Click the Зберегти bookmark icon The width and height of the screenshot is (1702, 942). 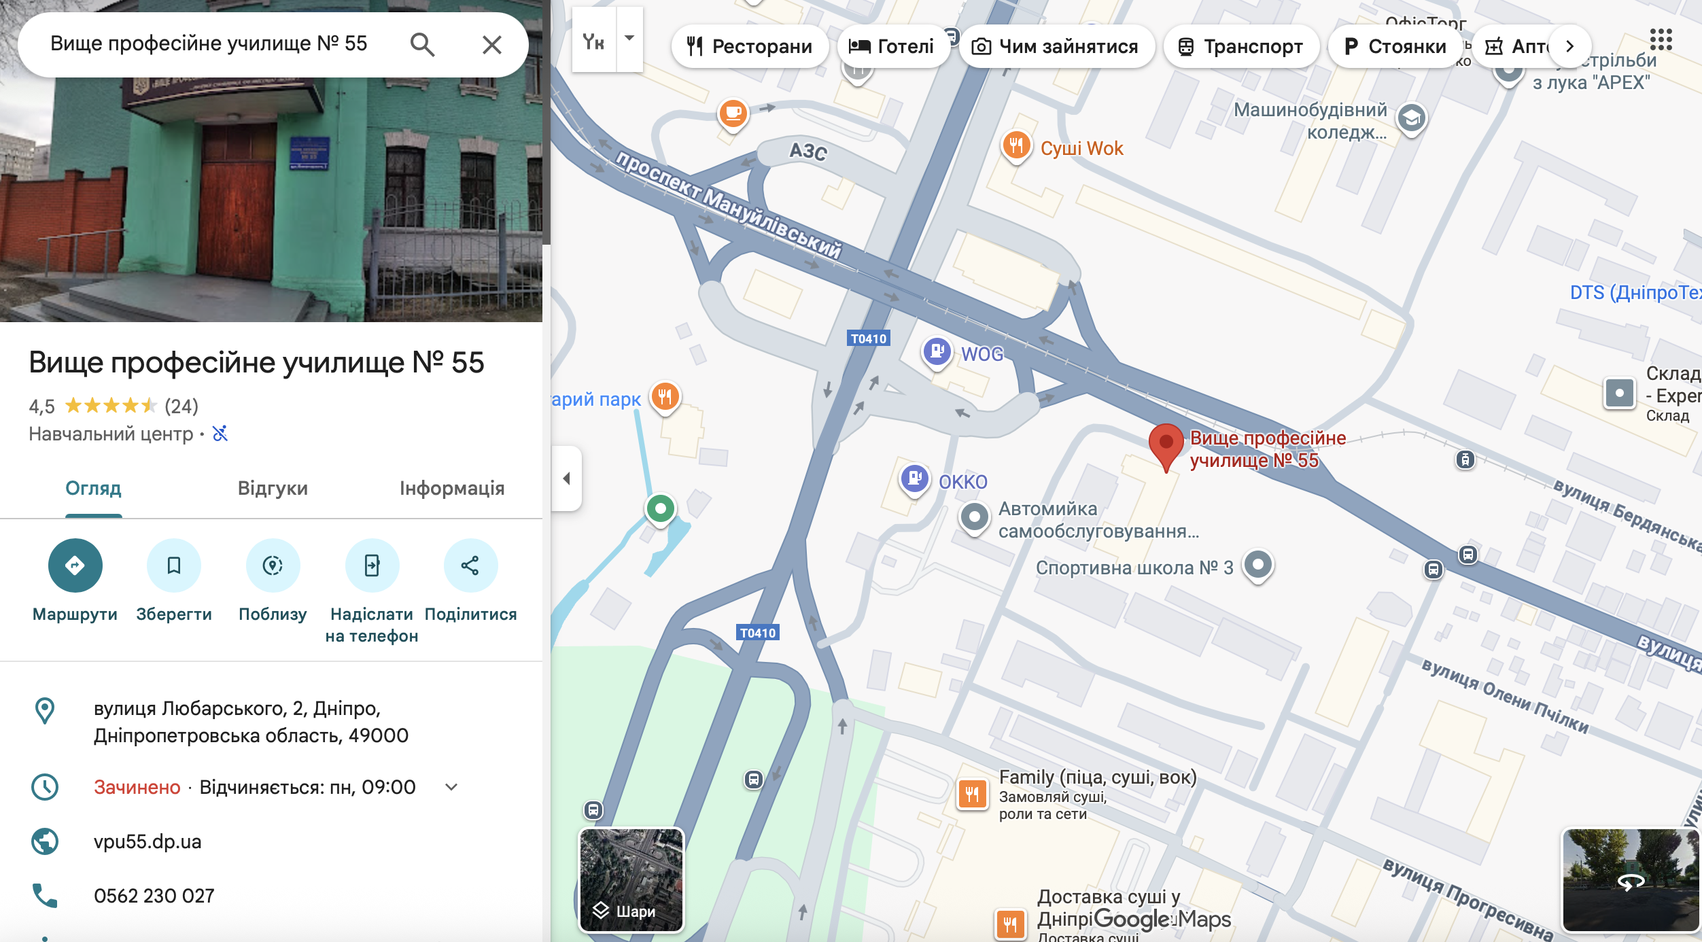[174, 565]
